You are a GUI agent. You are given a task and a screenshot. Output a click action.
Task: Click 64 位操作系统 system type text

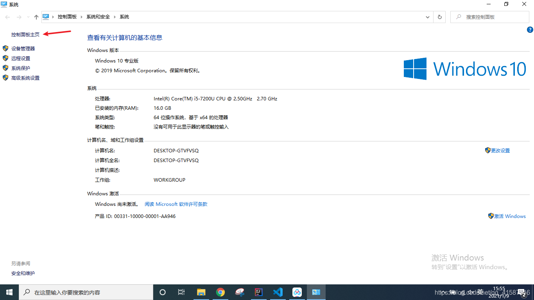click(x=191, y=117)
